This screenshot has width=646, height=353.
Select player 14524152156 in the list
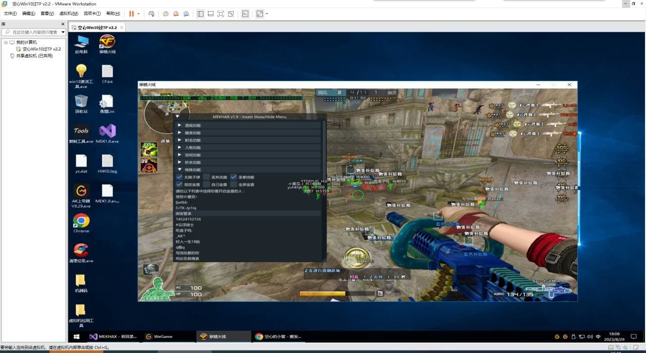pyautogui.click(x=248, y=219)
